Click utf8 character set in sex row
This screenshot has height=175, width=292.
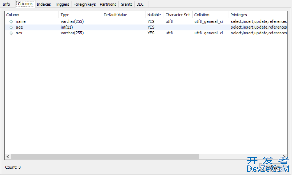[169, 33]
